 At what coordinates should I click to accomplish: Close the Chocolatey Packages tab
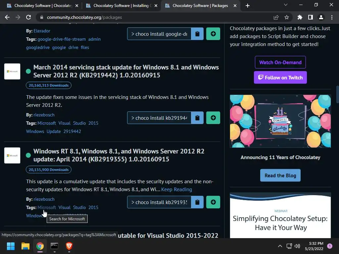click(235, 6)
